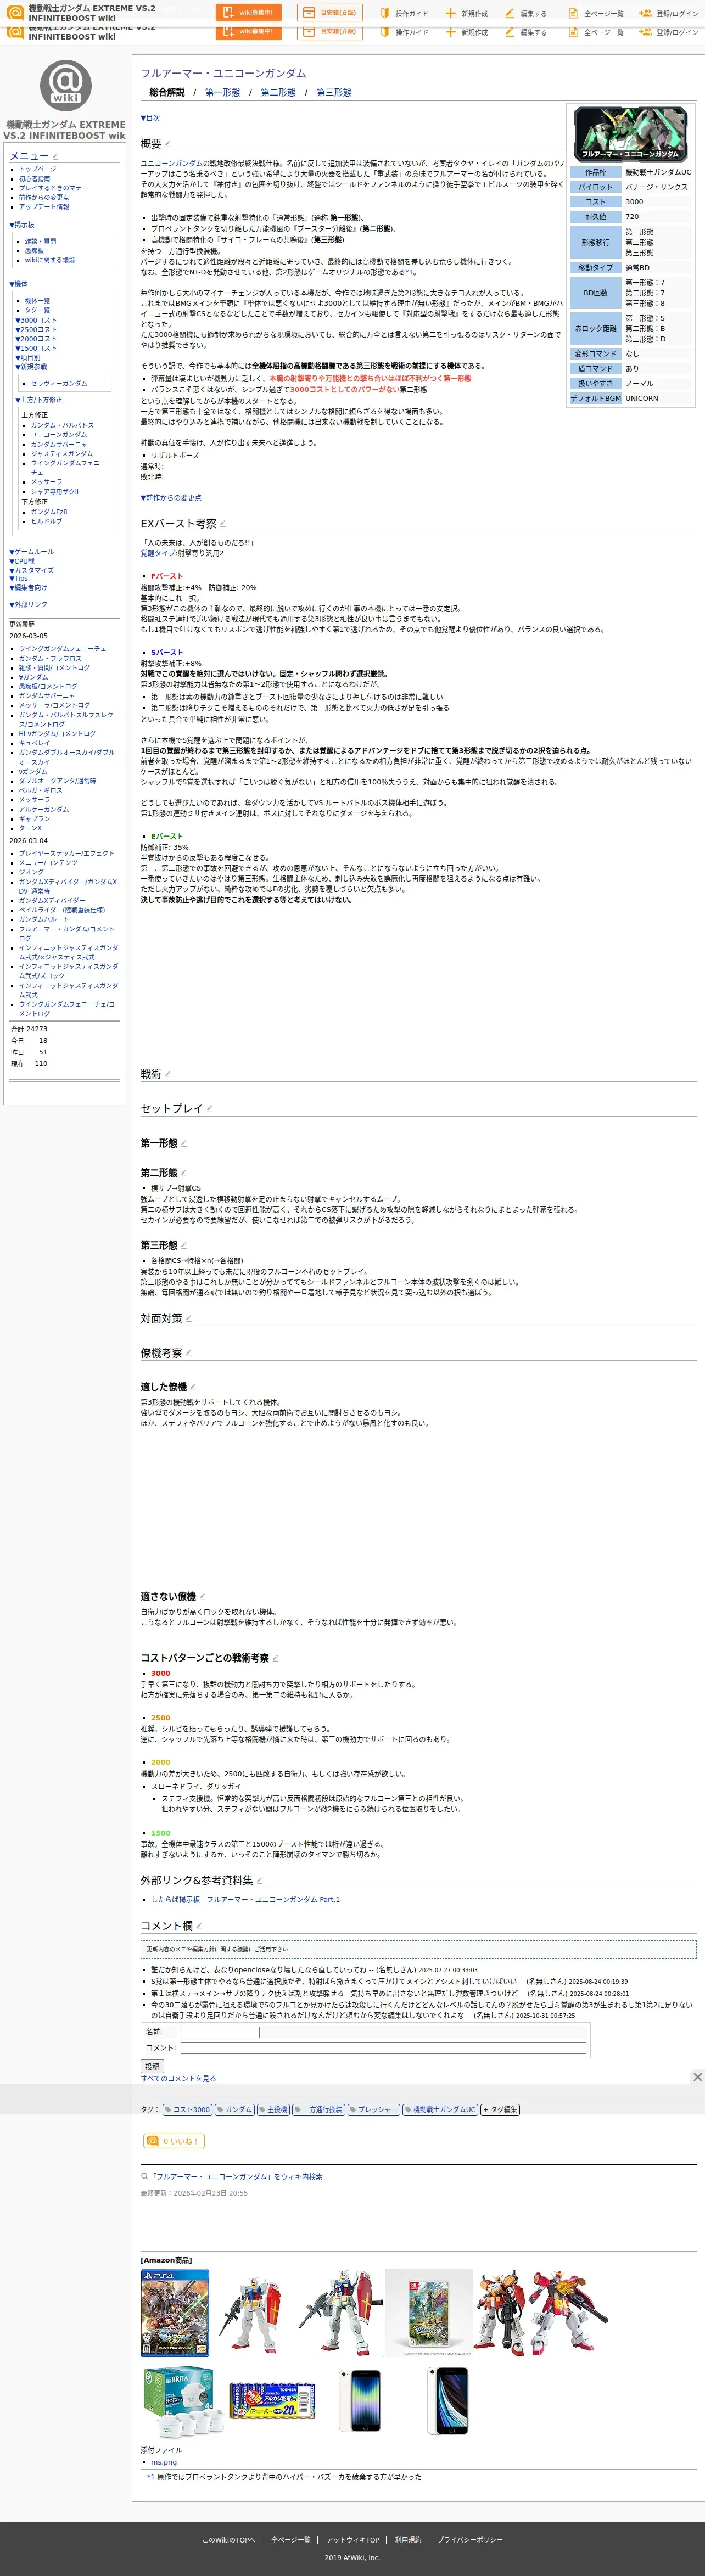Click the edit pencil beside 戦術 heading
The width and height of the screenshot is (705, 2576).
[168, 1074]
